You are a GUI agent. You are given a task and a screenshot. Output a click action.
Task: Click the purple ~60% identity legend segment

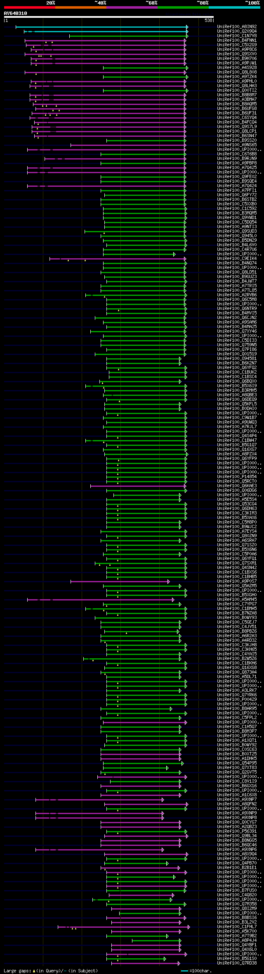click(x=132, y=7)
